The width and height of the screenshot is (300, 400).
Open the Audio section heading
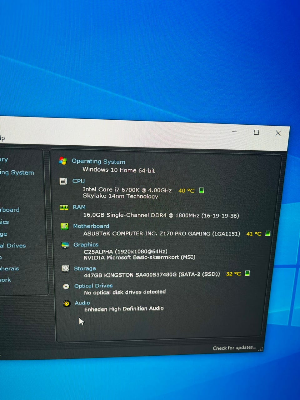click(x=82, y=303)
